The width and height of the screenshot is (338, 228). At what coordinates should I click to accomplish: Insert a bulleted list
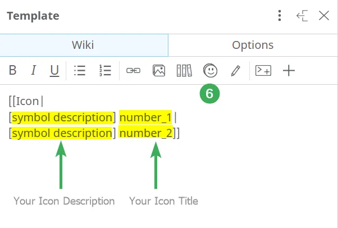pyautogui.click(x=80, y=71)
